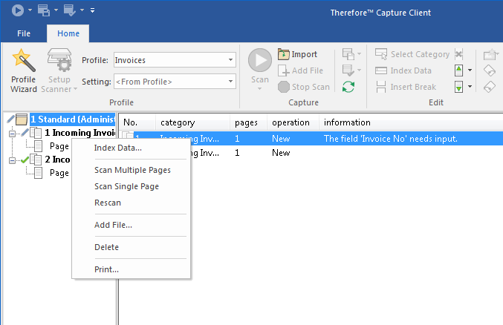Viewport: 503px width, 325px height.
Task: Sort by the information column header
Action: 411,122
